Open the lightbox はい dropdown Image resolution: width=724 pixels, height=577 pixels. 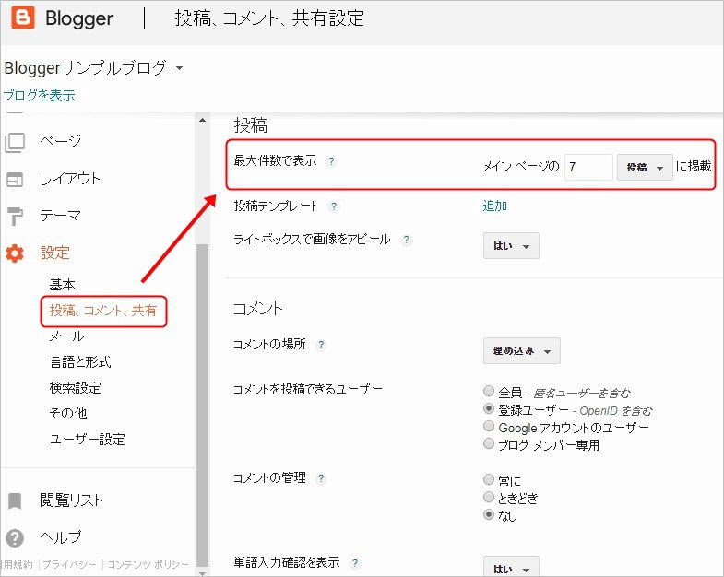coord(511,245)
